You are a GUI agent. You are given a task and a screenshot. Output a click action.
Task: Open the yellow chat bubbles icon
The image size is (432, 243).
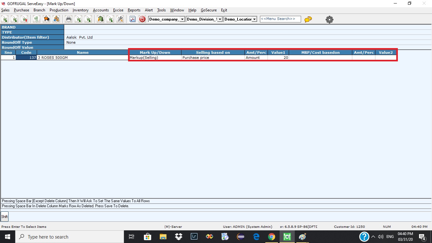click(308, 19)
